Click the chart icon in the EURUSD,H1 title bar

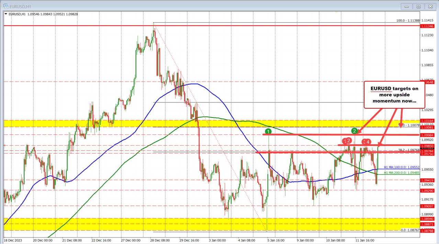coord(6,6)
